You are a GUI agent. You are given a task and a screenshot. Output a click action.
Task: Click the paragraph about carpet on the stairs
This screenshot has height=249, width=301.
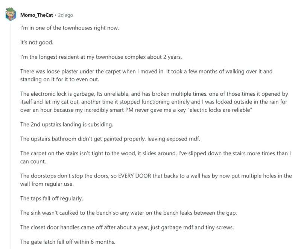pos(155,157)
